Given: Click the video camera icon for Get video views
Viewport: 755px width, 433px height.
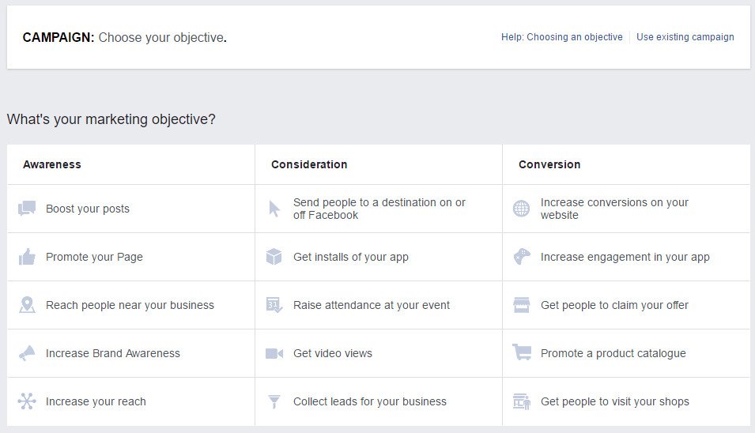Looking at the screenshot, I should (x=274, y=354).
